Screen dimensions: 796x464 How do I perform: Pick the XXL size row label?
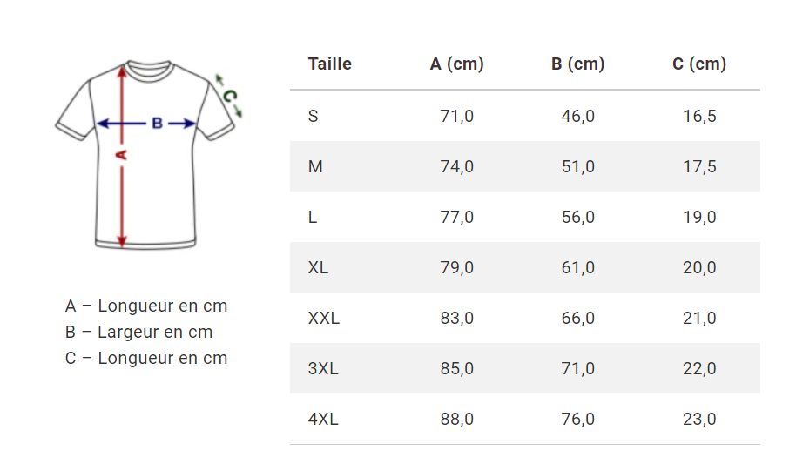pos(323,318)
